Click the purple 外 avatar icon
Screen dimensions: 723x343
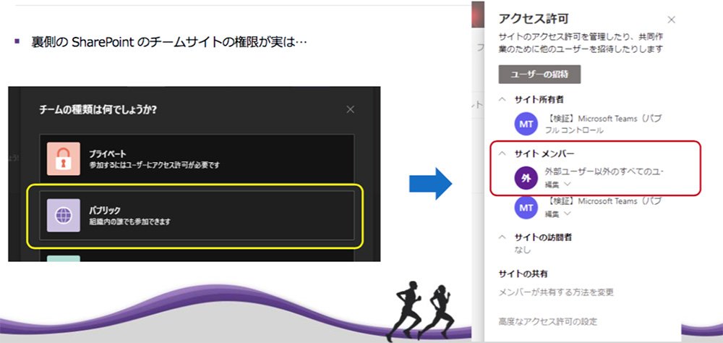(526, 178)
